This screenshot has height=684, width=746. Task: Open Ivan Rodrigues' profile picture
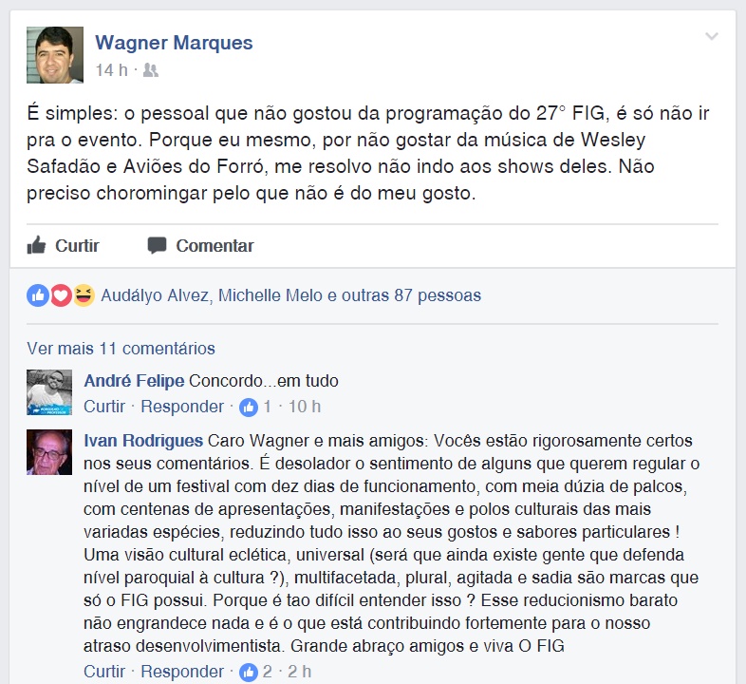(x=49, y=452)
